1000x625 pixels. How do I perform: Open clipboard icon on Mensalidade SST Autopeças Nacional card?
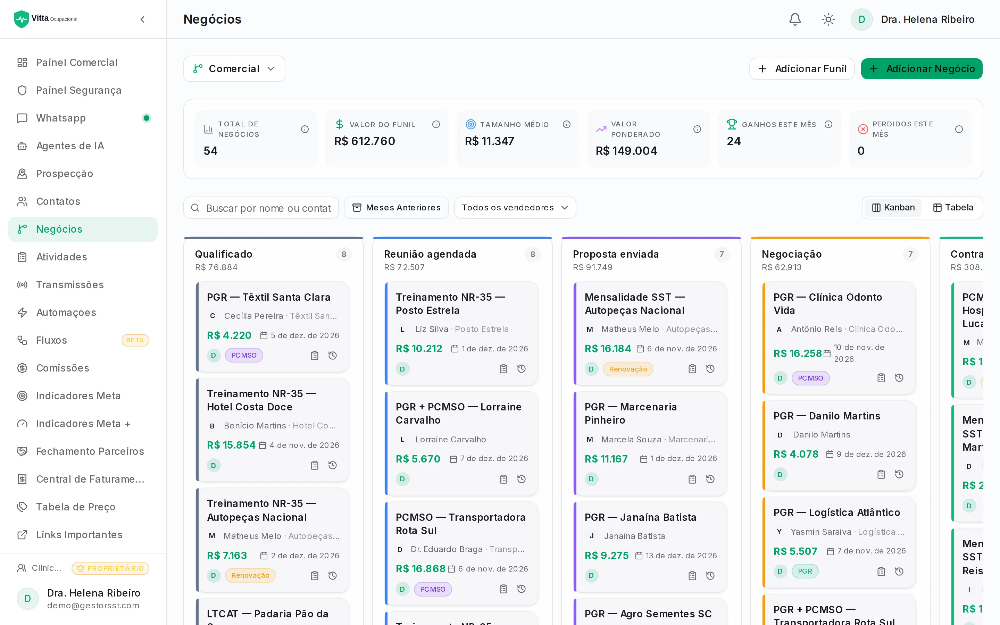pos(692,369)
